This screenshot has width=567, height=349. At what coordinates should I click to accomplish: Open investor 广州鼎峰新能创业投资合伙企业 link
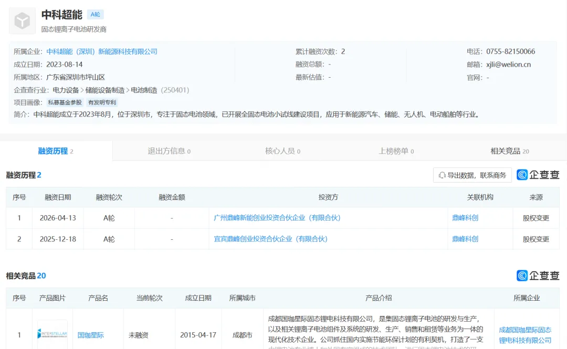[277, 218]
